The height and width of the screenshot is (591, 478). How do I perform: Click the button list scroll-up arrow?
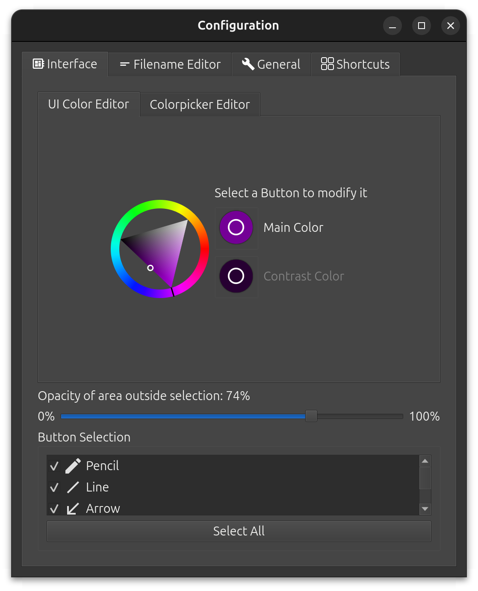(425, 461)
